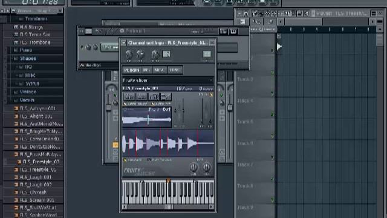
Task: Click the piano keyboard scrollbar thumb
Action: pos(168,207)
